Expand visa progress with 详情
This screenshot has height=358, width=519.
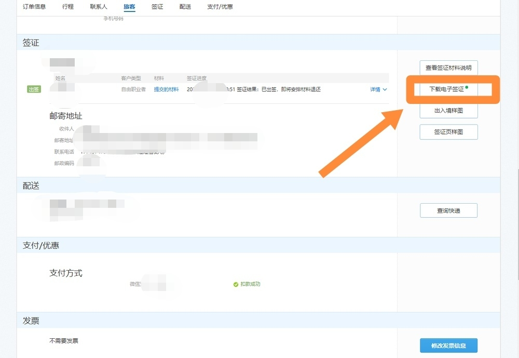pos(375,89)
